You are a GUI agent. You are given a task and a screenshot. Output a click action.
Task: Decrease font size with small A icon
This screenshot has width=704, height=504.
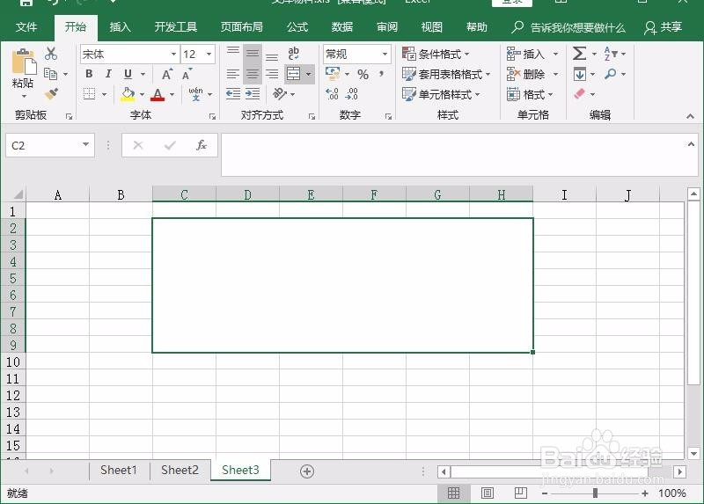point(187,74)
